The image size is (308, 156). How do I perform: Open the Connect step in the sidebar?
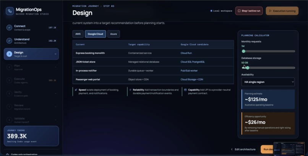coord(31,28)
